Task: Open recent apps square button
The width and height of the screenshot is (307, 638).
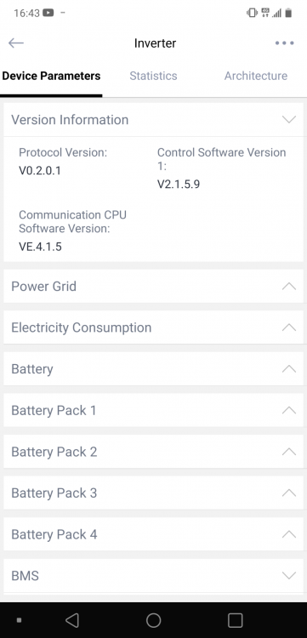Action: [x=236, y=620]
